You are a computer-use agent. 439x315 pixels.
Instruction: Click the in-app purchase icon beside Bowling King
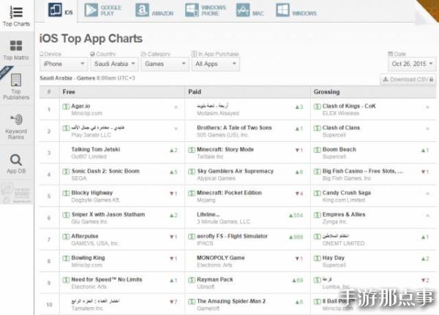point(66,258)
